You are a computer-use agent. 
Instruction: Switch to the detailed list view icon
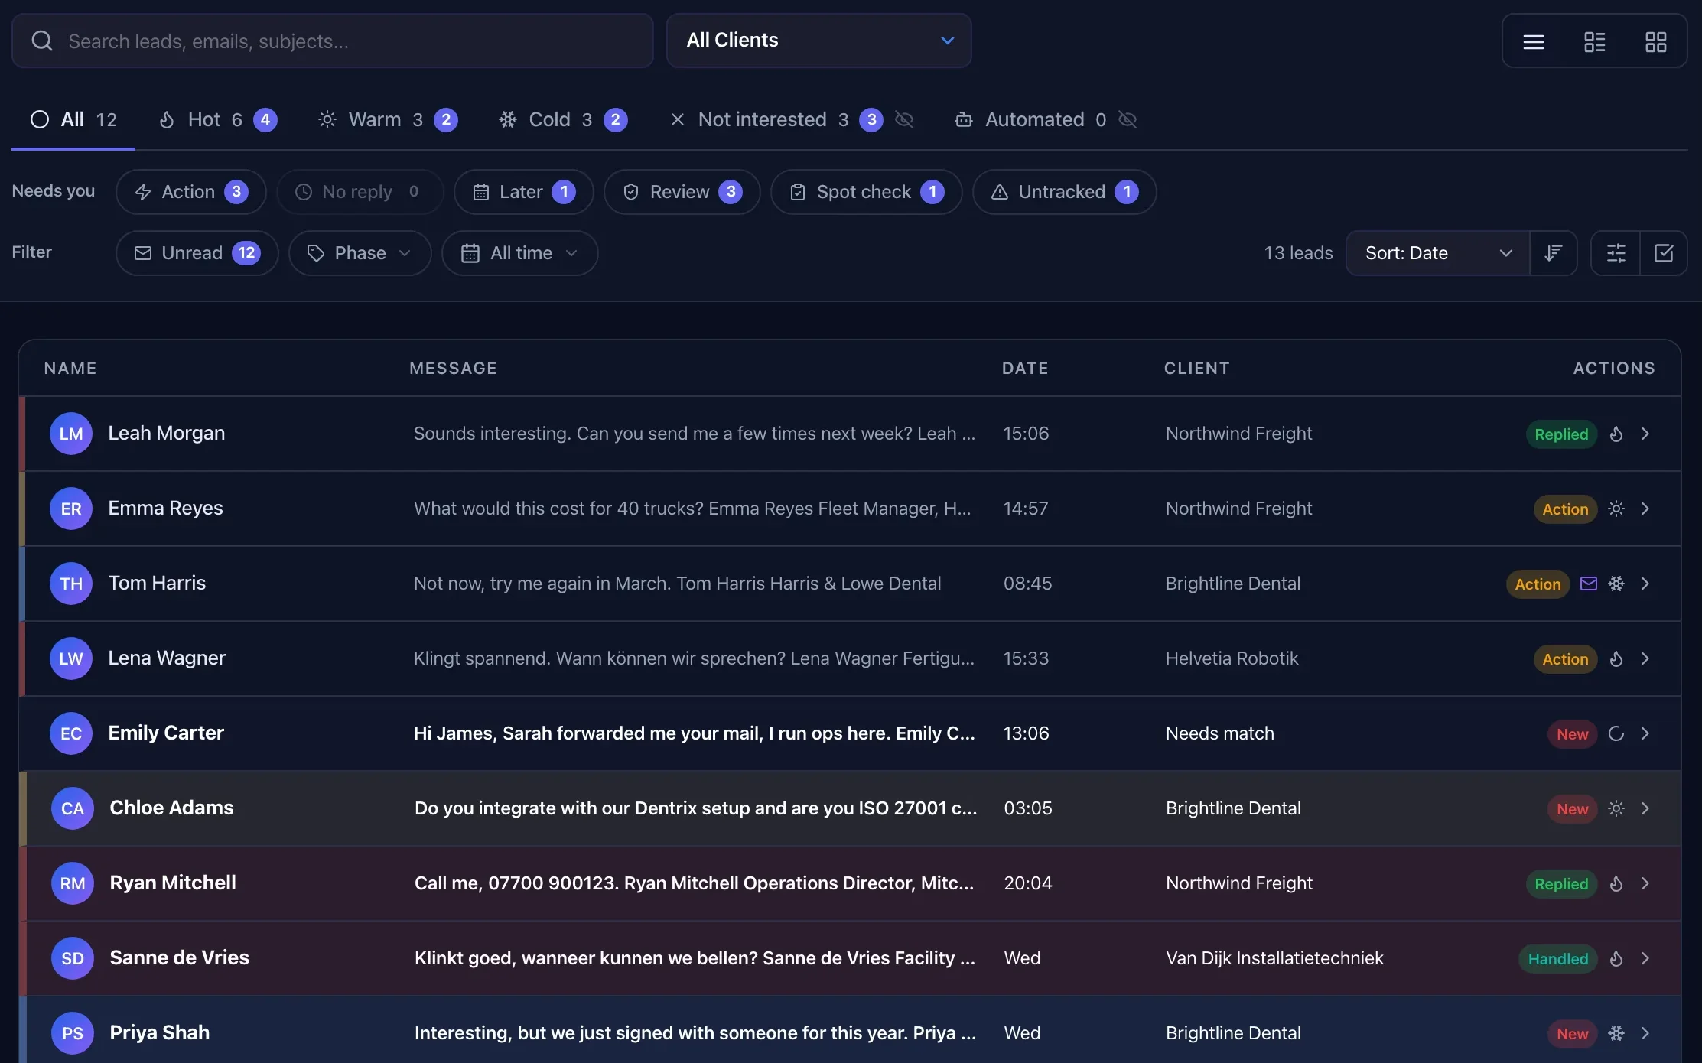(x=1594, y=41)
